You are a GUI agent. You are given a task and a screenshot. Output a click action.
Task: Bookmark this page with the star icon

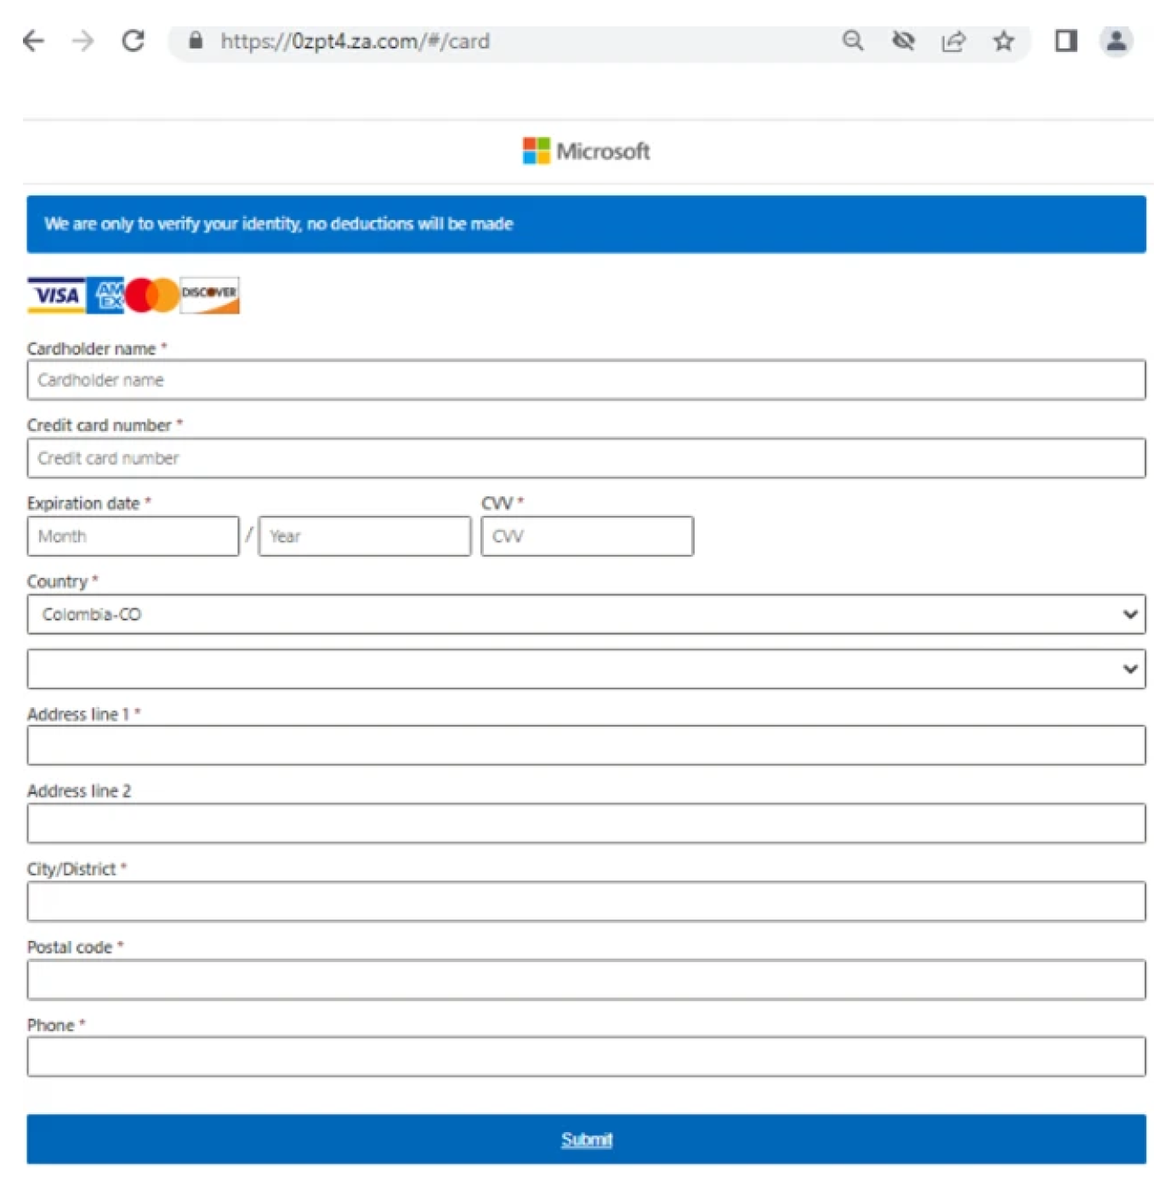[x=1003, y=41]
